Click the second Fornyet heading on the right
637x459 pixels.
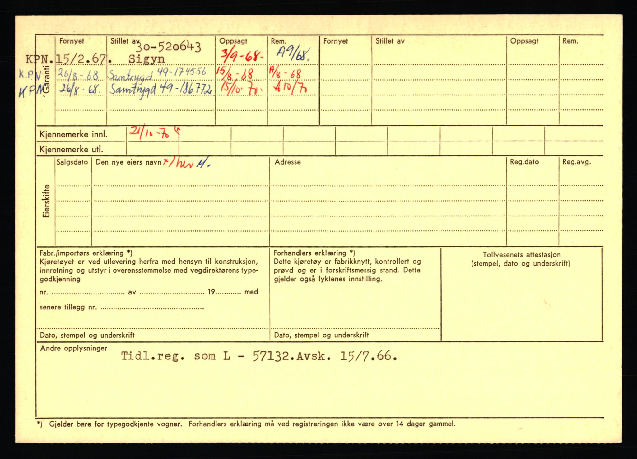coord(336,41)
